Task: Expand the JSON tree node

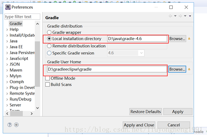Action: point(7,64)
